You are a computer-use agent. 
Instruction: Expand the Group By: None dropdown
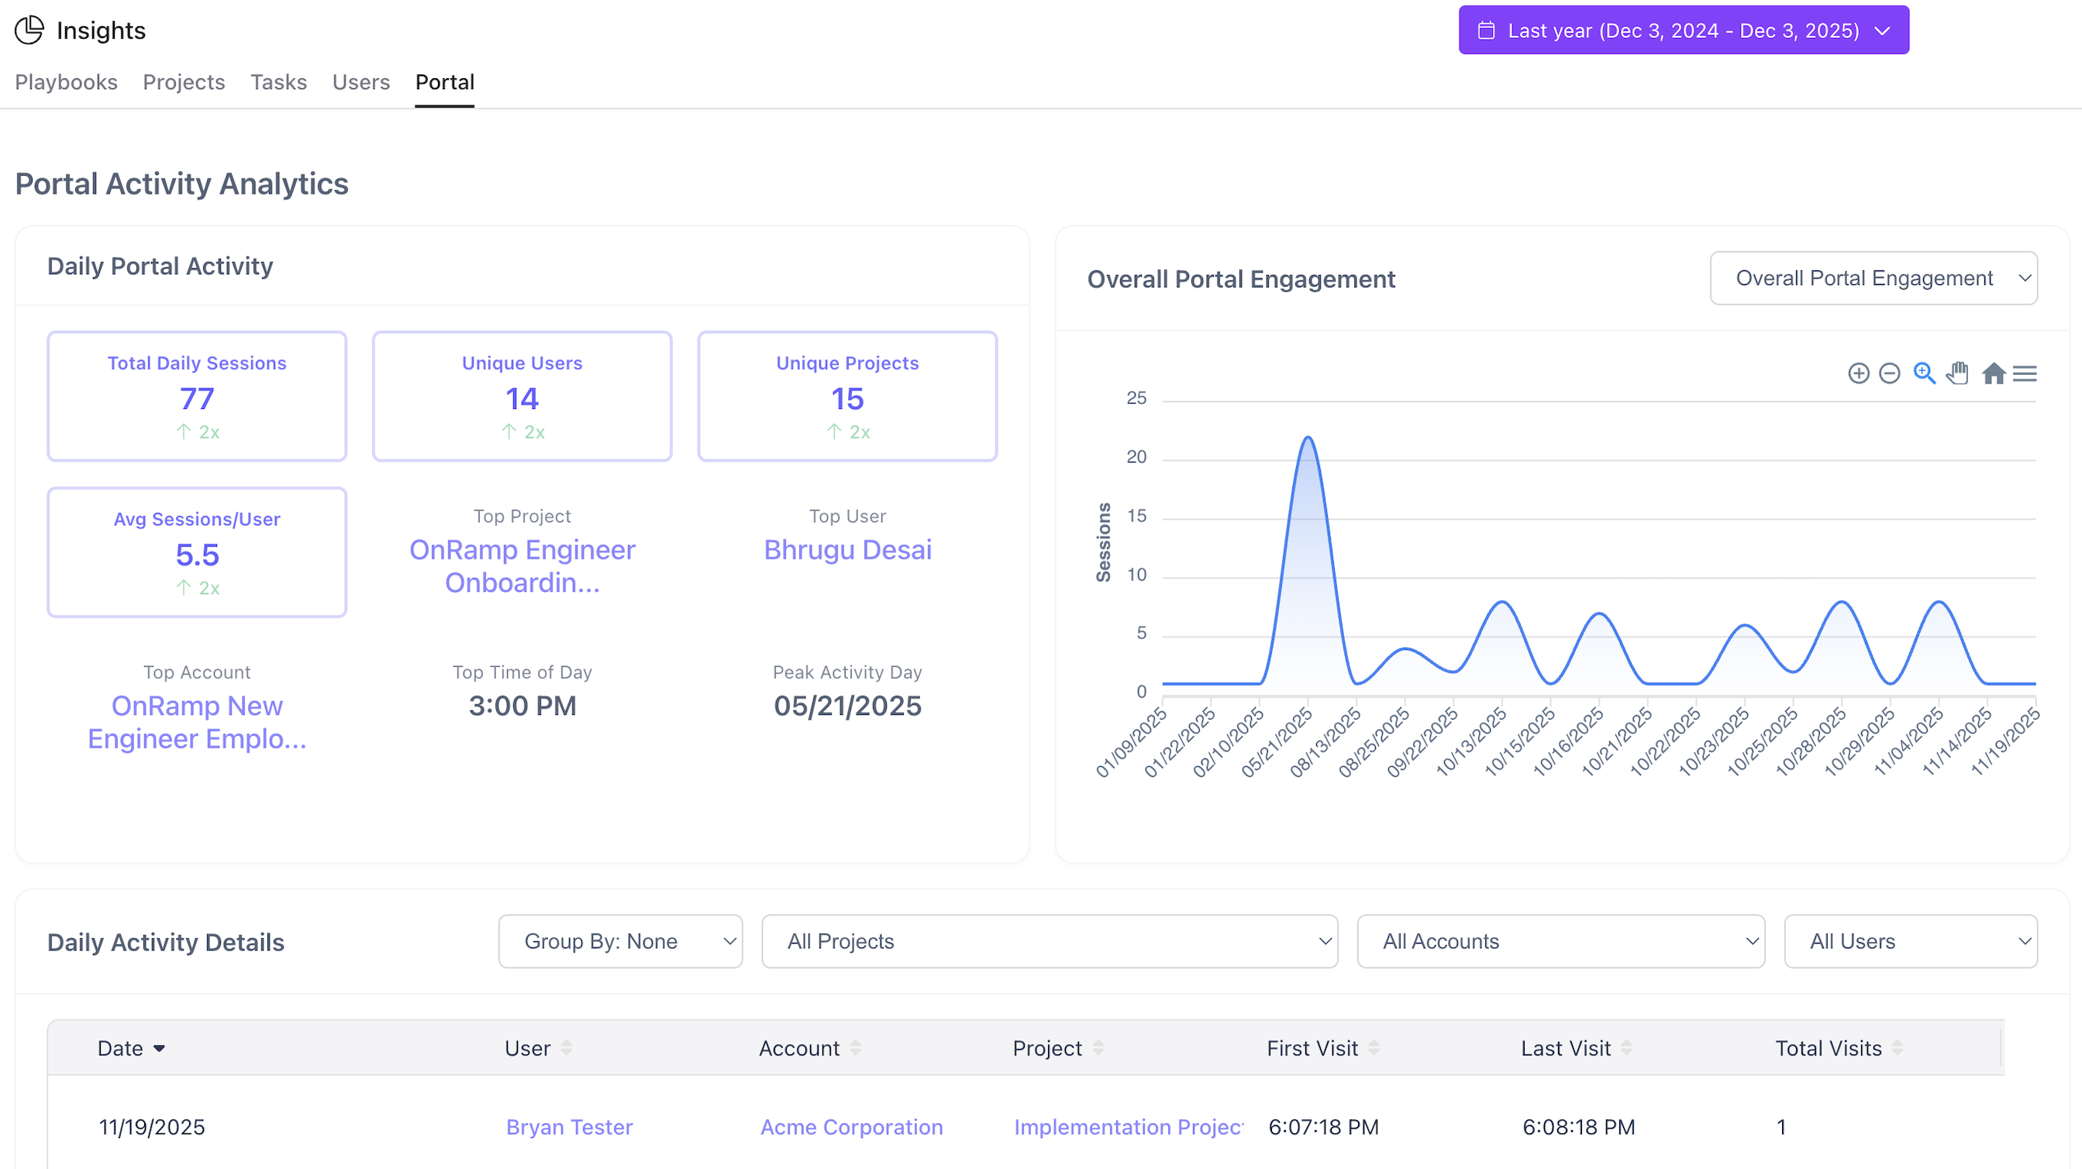coord(620,941)
